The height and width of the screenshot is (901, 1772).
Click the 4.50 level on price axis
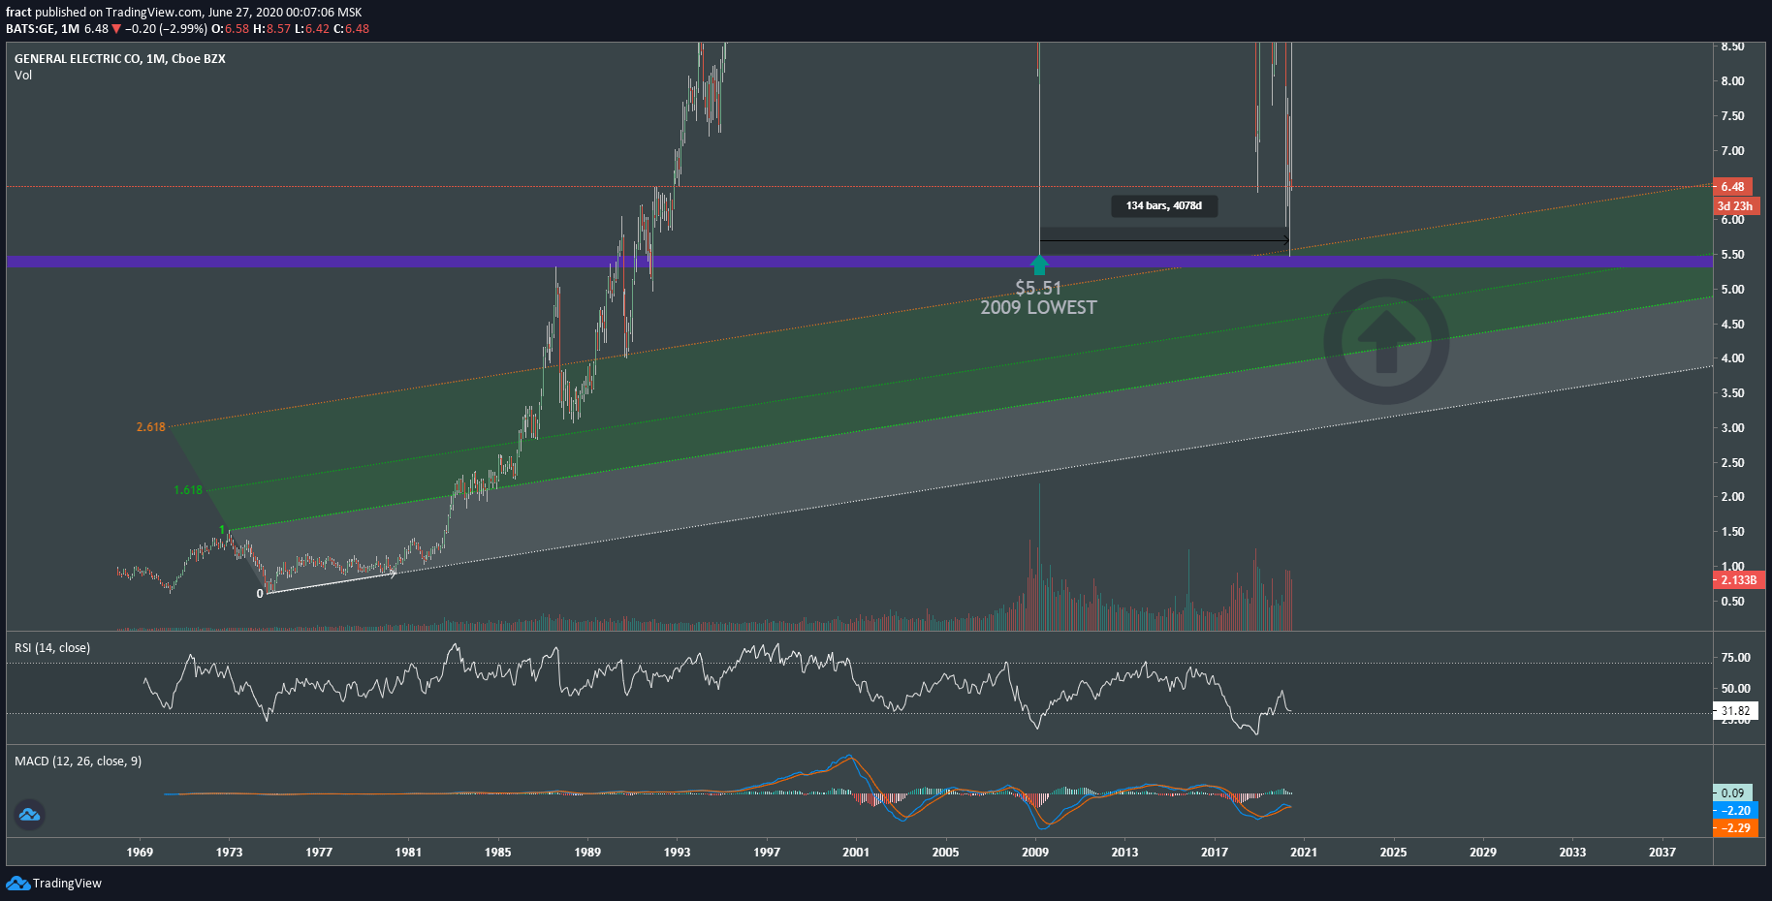pyautogui.click(x=1732, y=325)
